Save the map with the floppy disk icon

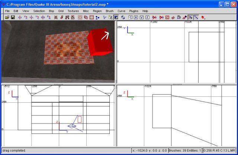pyautogui.click(x=13, y=17)
